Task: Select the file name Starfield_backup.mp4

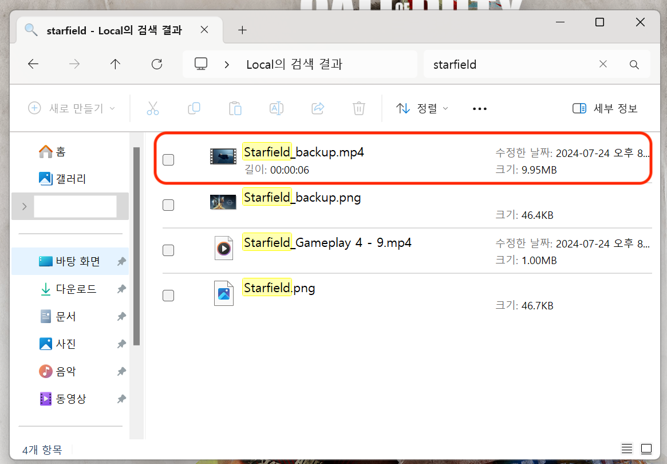Action: [303, 152]
